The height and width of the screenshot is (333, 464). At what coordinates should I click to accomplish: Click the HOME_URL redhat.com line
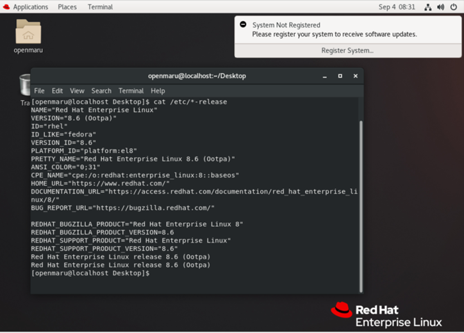101,183
